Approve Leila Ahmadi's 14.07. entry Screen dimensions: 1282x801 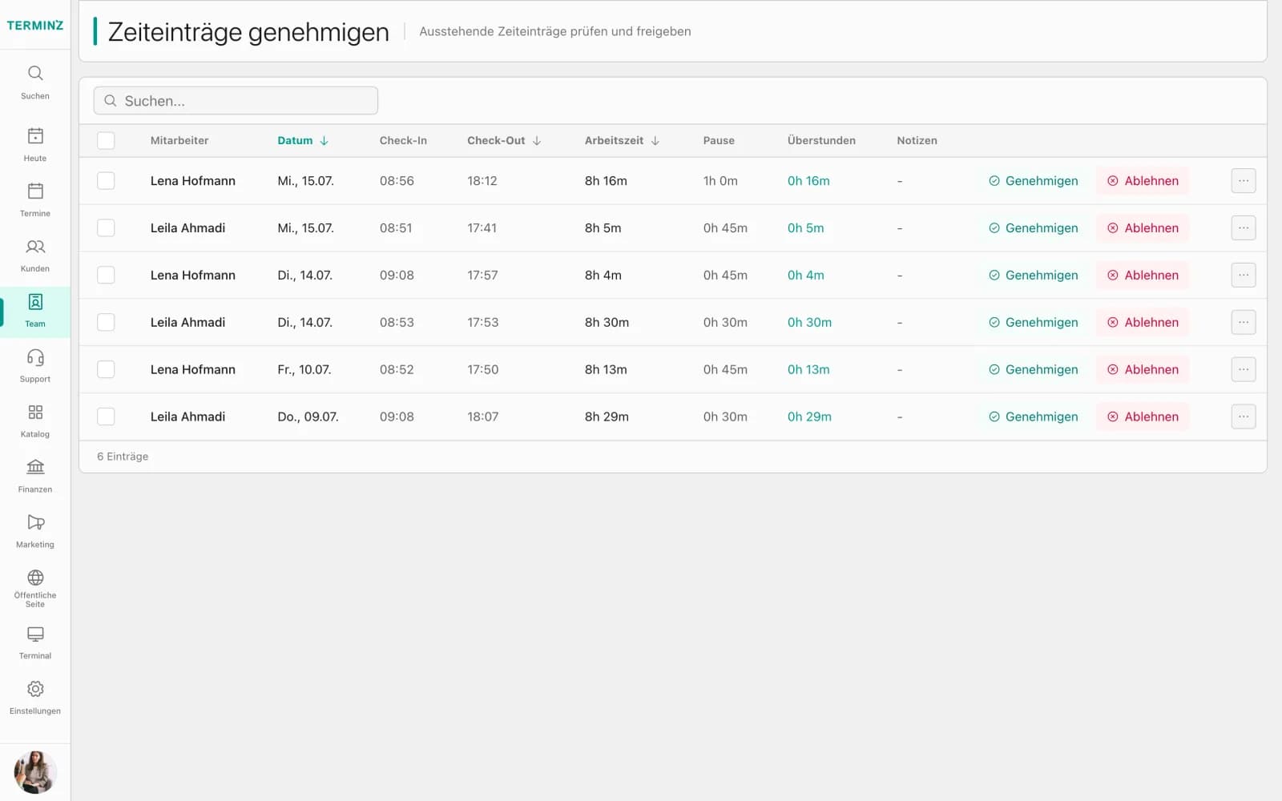pyautogui.click(x=1033, y=323)
